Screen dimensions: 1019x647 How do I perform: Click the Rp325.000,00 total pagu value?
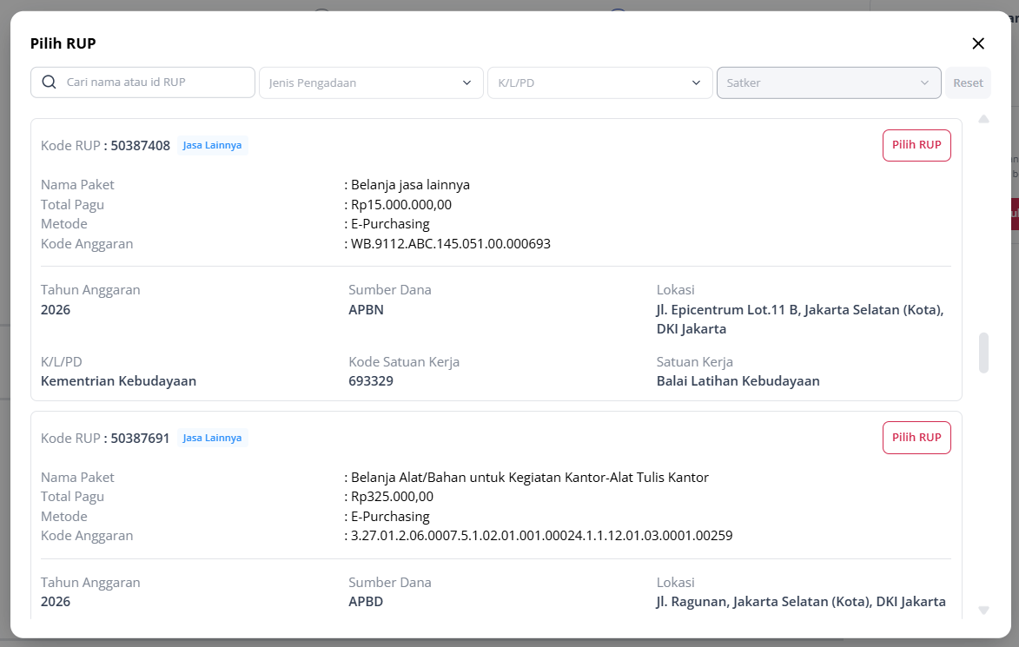tap(392, 497)
